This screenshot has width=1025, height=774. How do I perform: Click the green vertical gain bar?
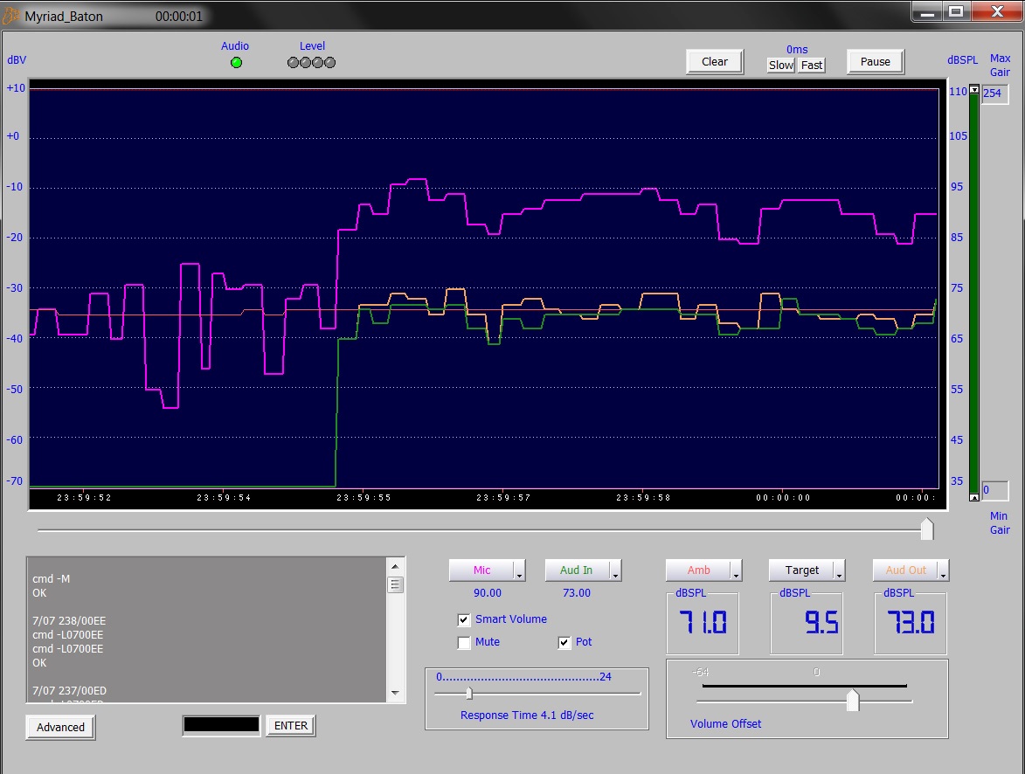(974, 294)
